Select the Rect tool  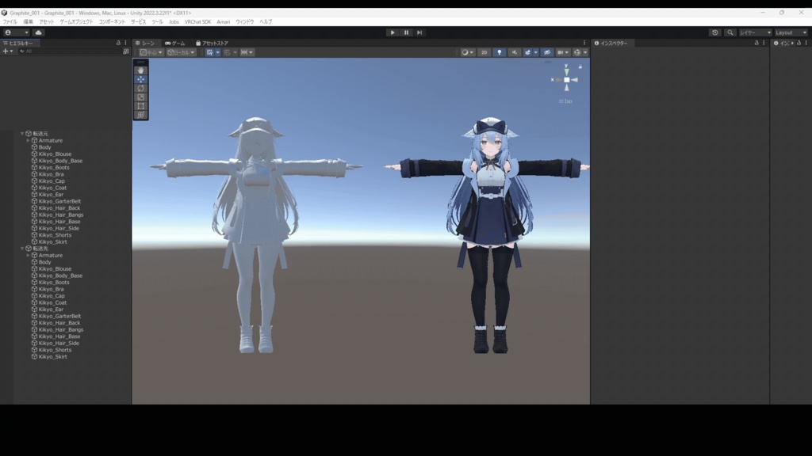tap(140, 106)
